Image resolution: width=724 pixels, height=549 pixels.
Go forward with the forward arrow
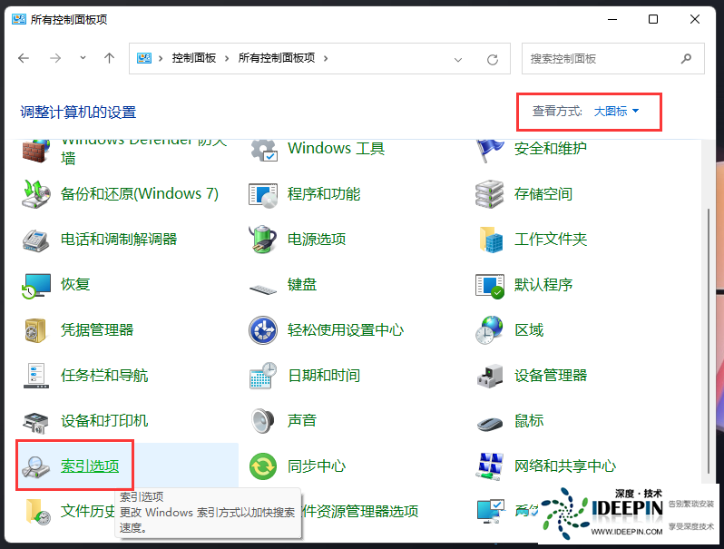55,58
